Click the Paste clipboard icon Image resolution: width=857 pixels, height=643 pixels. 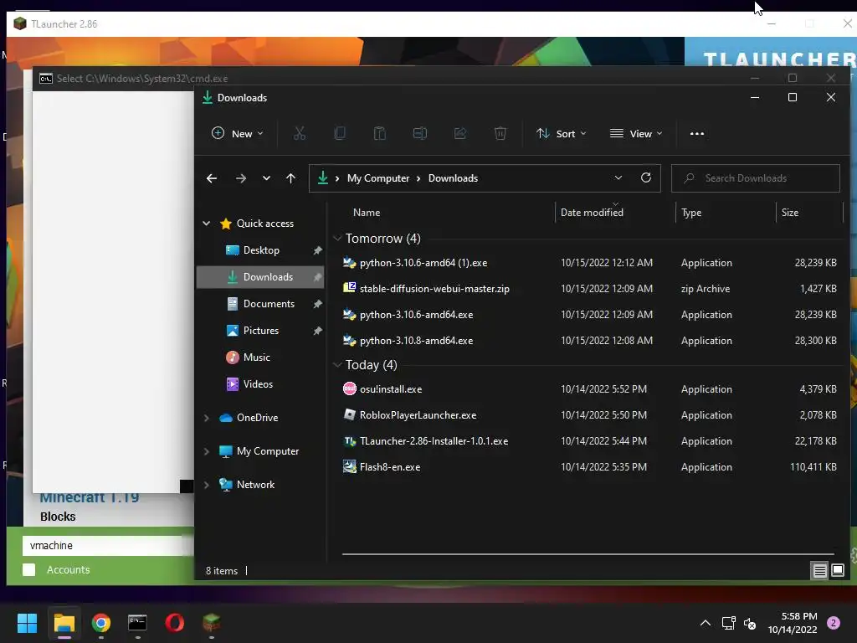(380, 133)
